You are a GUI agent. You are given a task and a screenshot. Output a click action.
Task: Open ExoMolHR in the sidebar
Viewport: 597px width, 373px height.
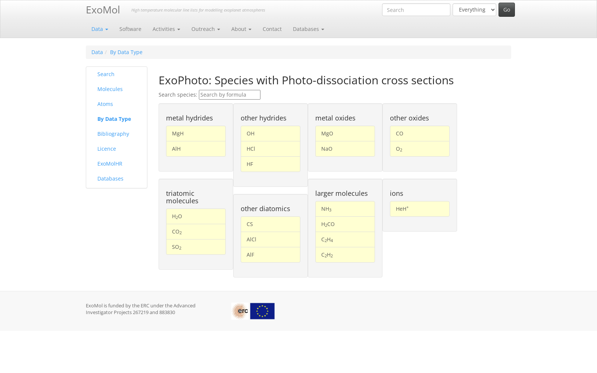110,164
